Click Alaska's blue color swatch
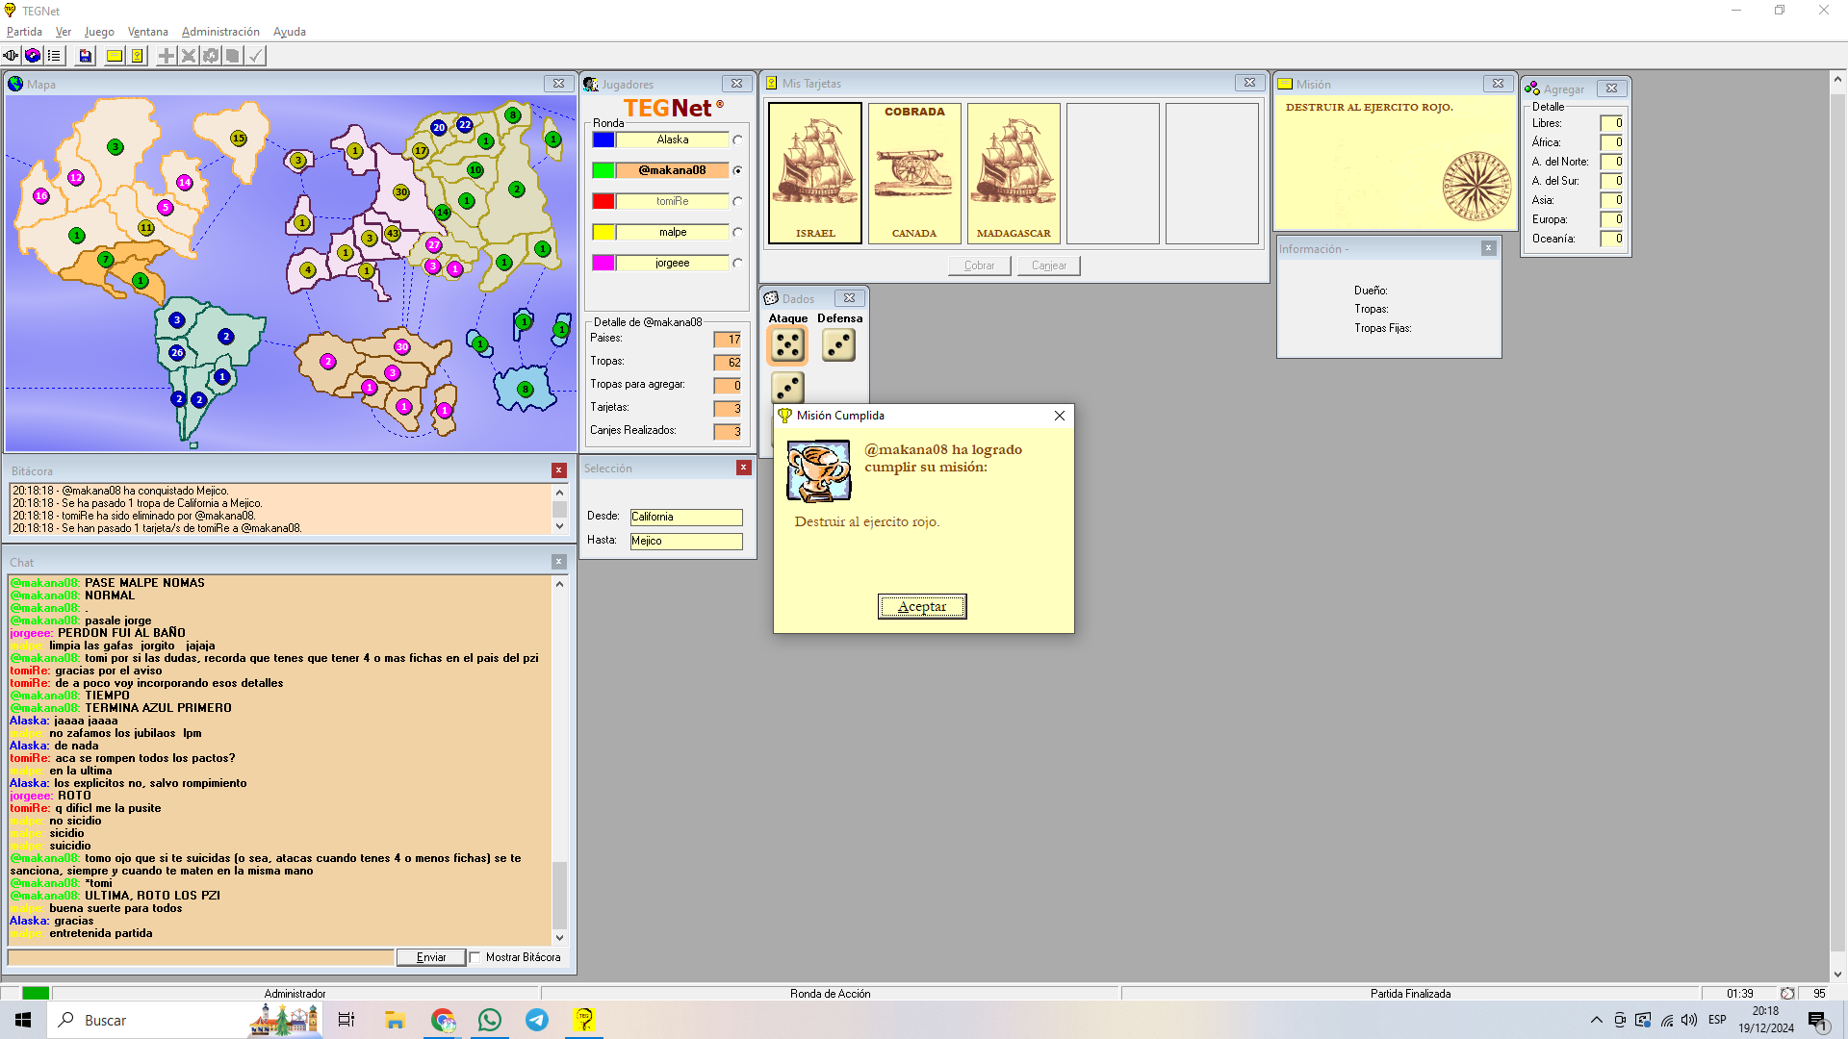Screen dimensions: 1848x1039 pos(603,140)
